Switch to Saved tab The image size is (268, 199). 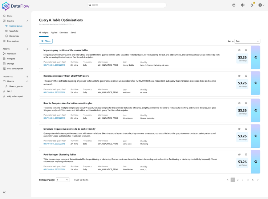73,32
